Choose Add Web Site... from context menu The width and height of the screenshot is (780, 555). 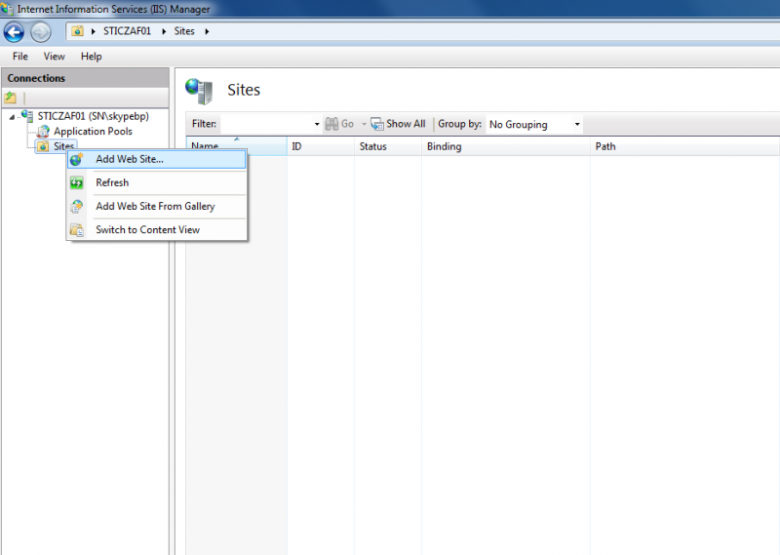pos(157,159)
